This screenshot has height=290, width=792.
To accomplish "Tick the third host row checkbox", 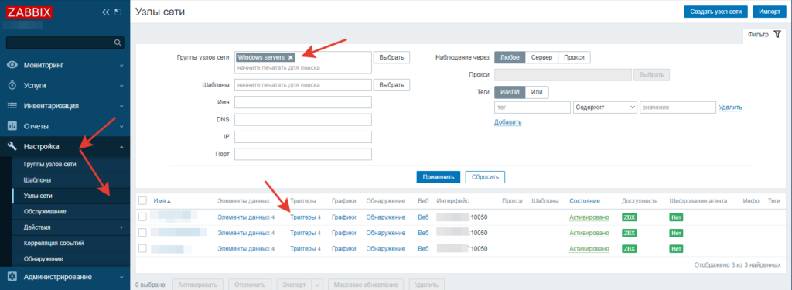I will 142,248.
